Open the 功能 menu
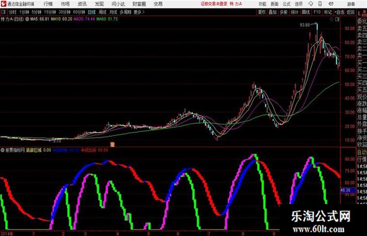 (263, 4)
